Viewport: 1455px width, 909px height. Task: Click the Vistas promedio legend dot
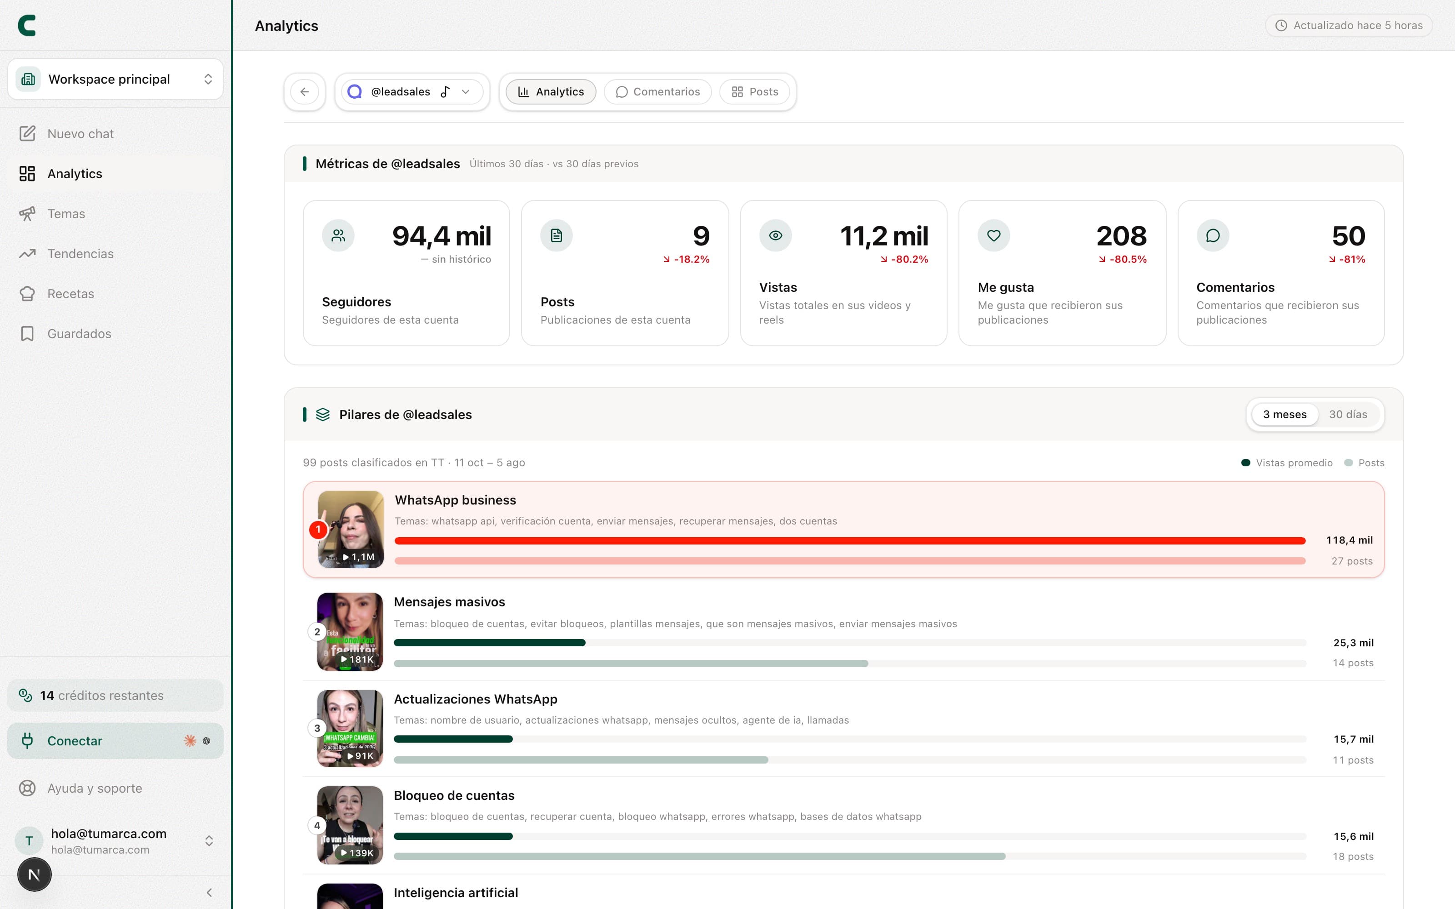pos(1246,463)
